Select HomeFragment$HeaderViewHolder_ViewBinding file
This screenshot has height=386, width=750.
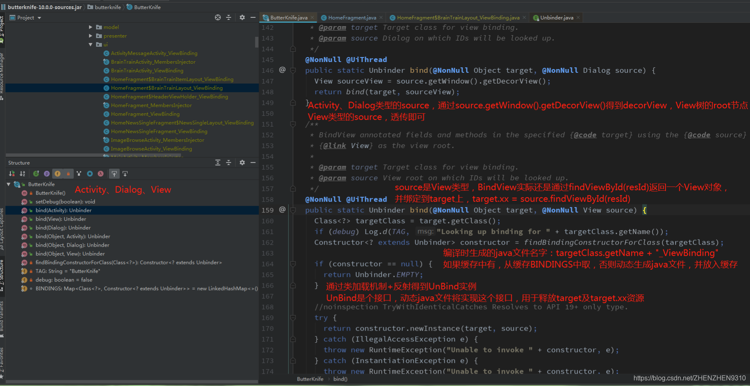[169, 96]
